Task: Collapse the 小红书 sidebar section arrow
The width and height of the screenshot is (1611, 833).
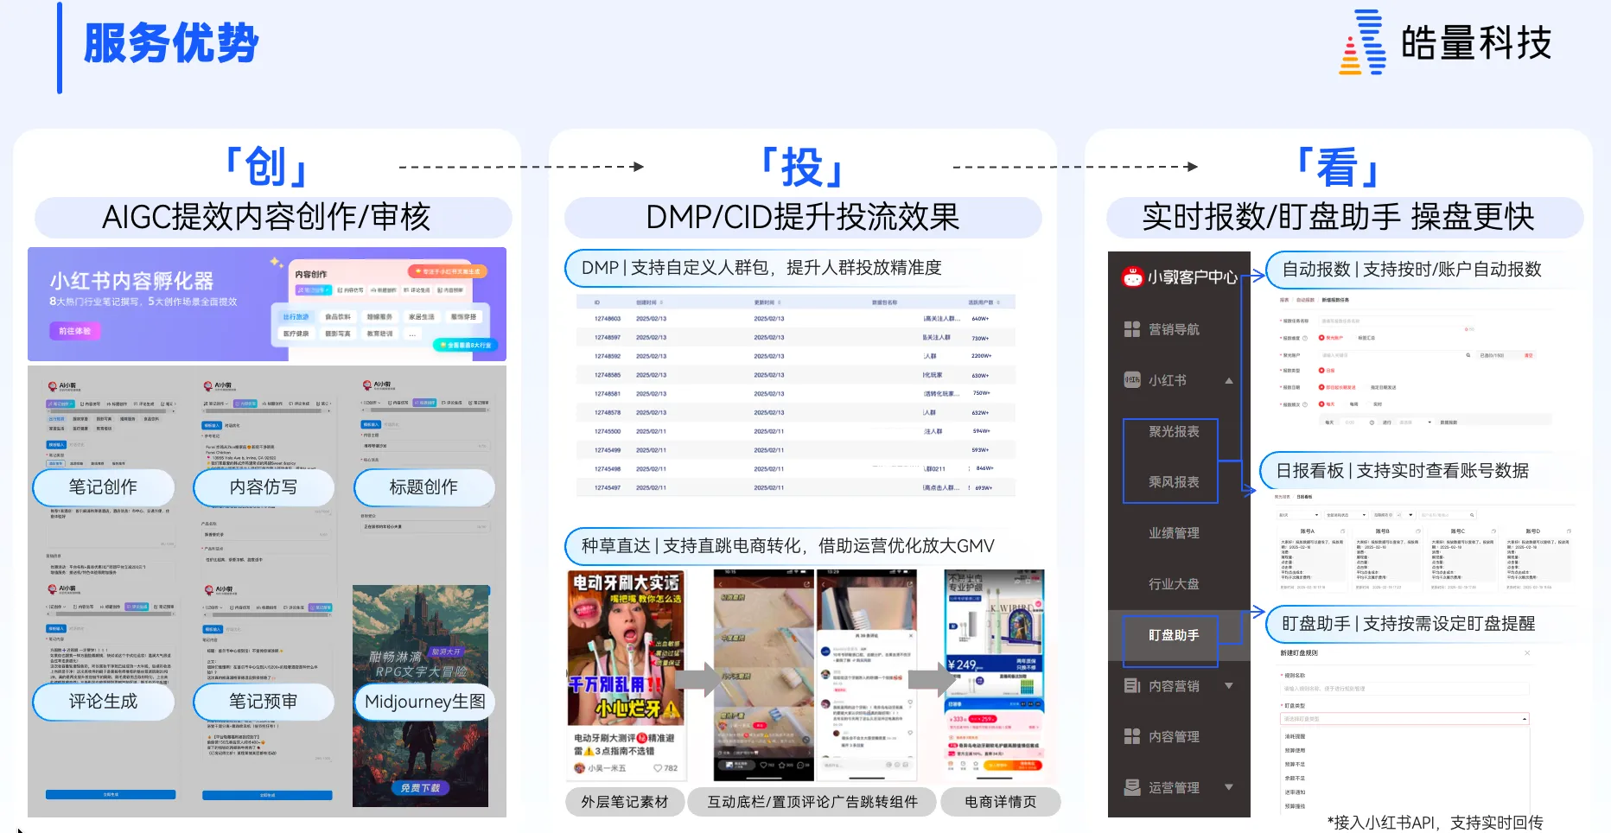Action: [x=1229, y=381]
